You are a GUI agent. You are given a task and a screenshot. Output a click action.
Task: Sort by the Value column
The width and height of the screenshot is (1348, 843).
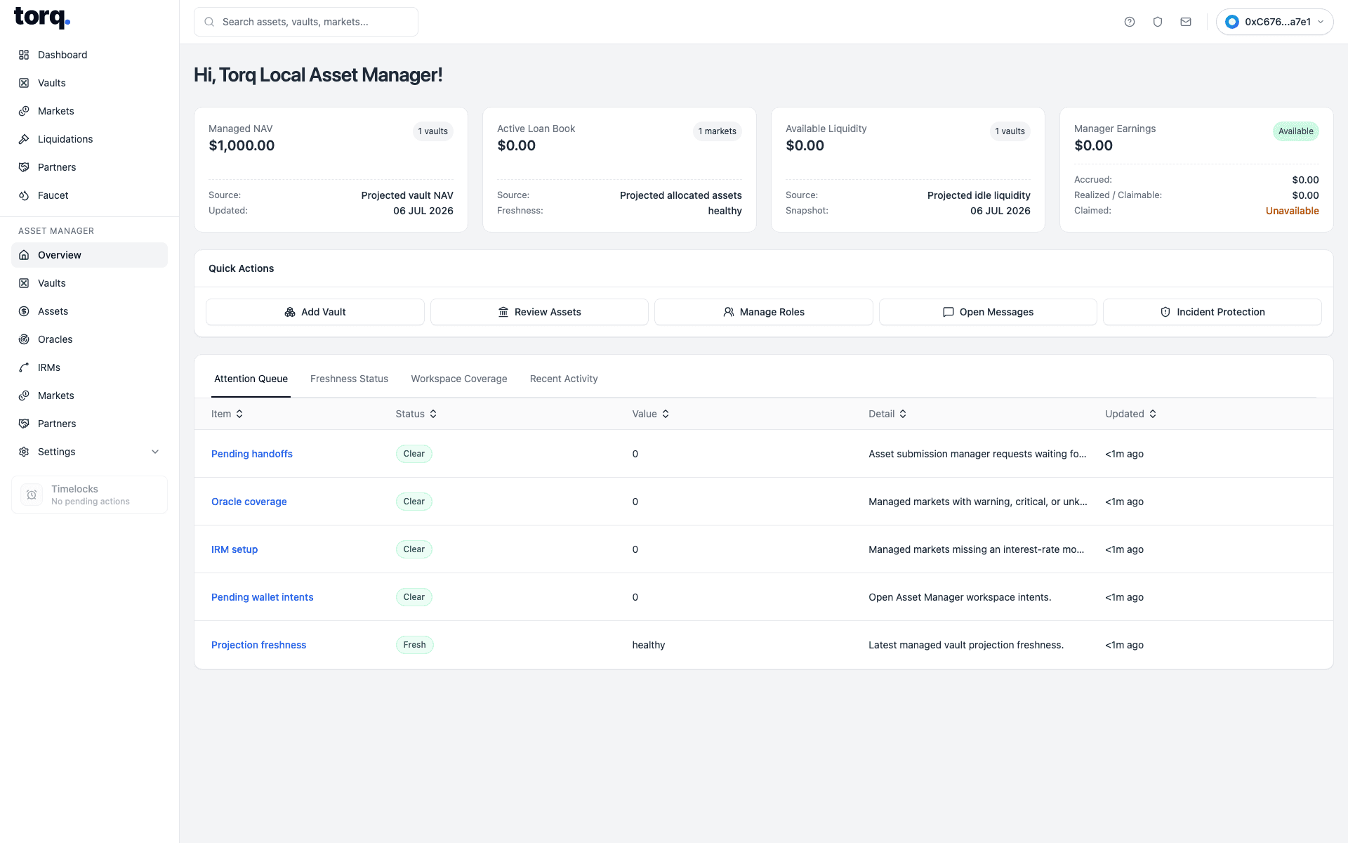click(x=651, y=414)
